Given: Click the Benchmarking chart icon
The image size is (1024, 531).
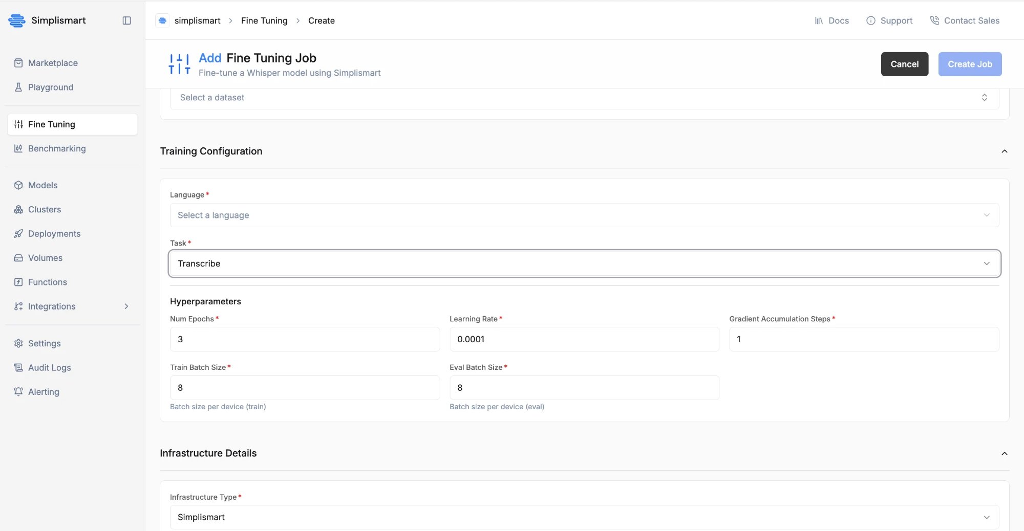Looking at the screenshot, I should click(x=18, y=148).
